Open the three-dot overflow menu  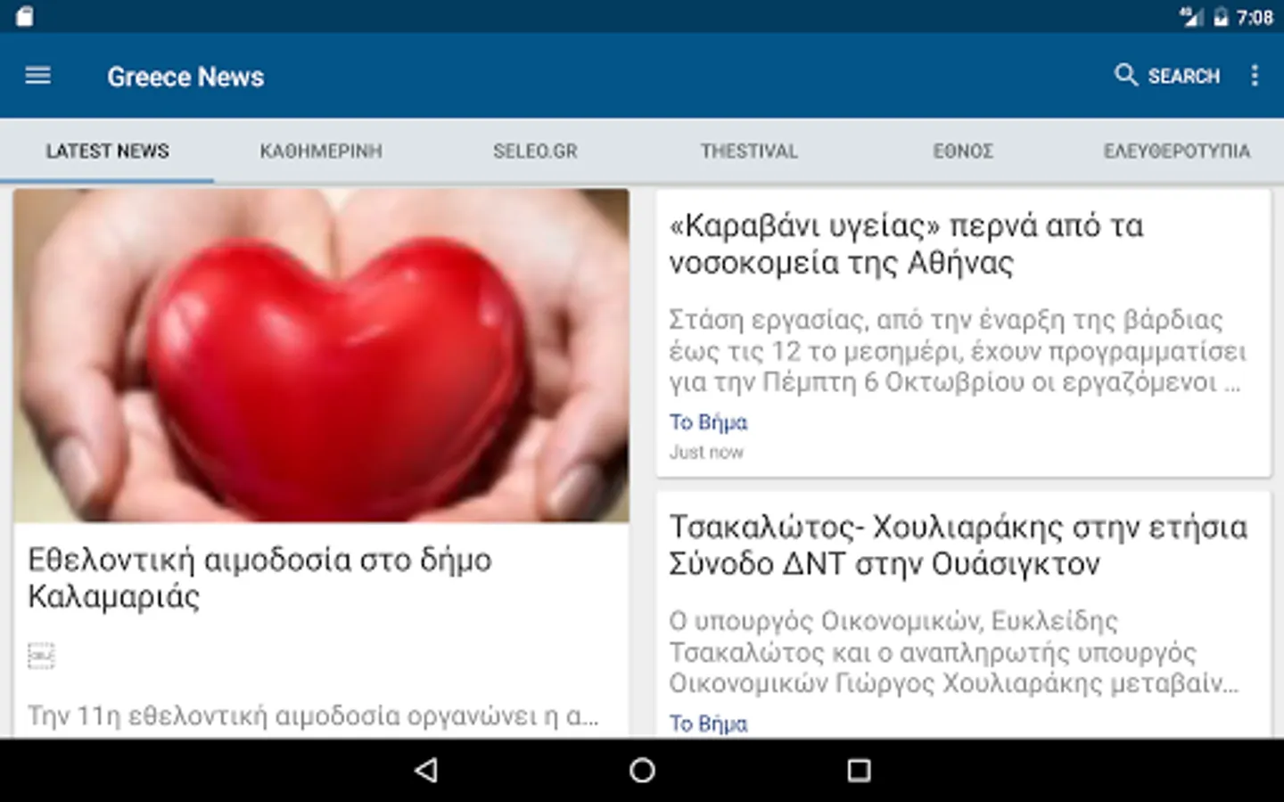click(x=1255, y=75)
